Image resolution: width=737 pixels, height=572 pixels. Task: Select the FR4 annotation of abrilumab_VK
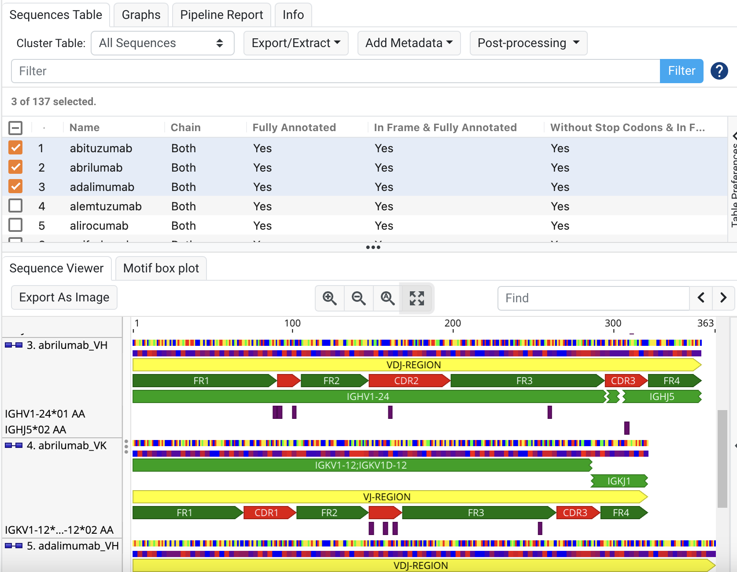pyautogui.click(x=624, y=513)
